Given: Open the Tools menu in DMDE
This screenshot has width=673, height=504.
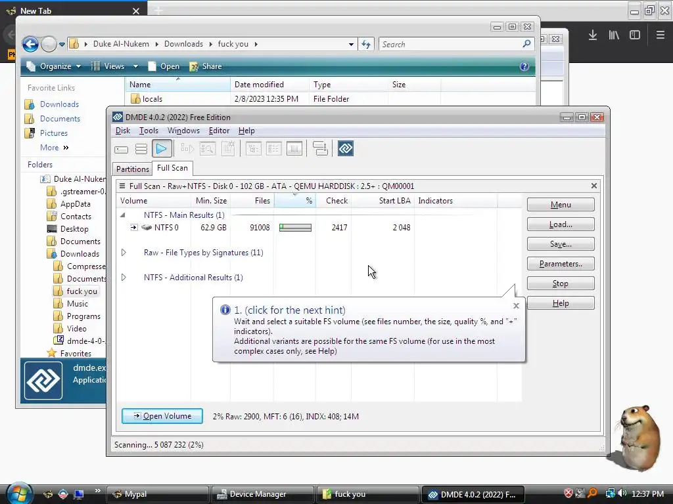Looking at the screenshot, I should [x=149, y=131].
